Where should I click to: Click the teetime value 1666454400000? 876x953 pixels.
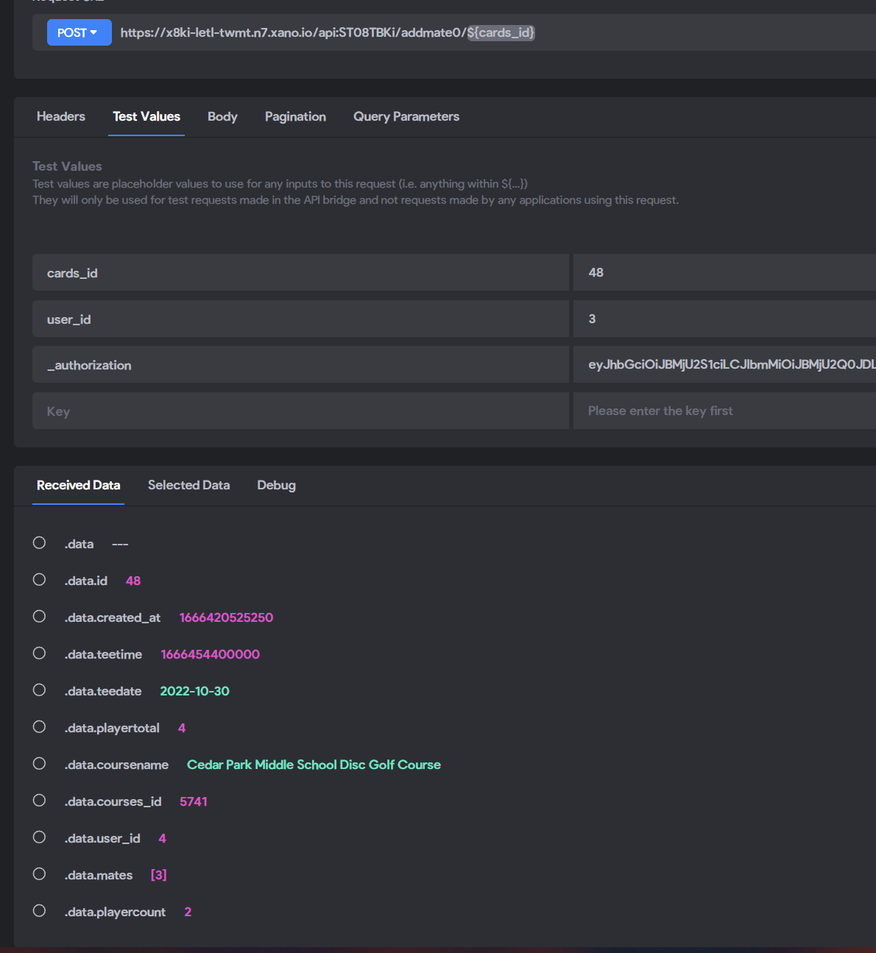click(x=210, y=654)
